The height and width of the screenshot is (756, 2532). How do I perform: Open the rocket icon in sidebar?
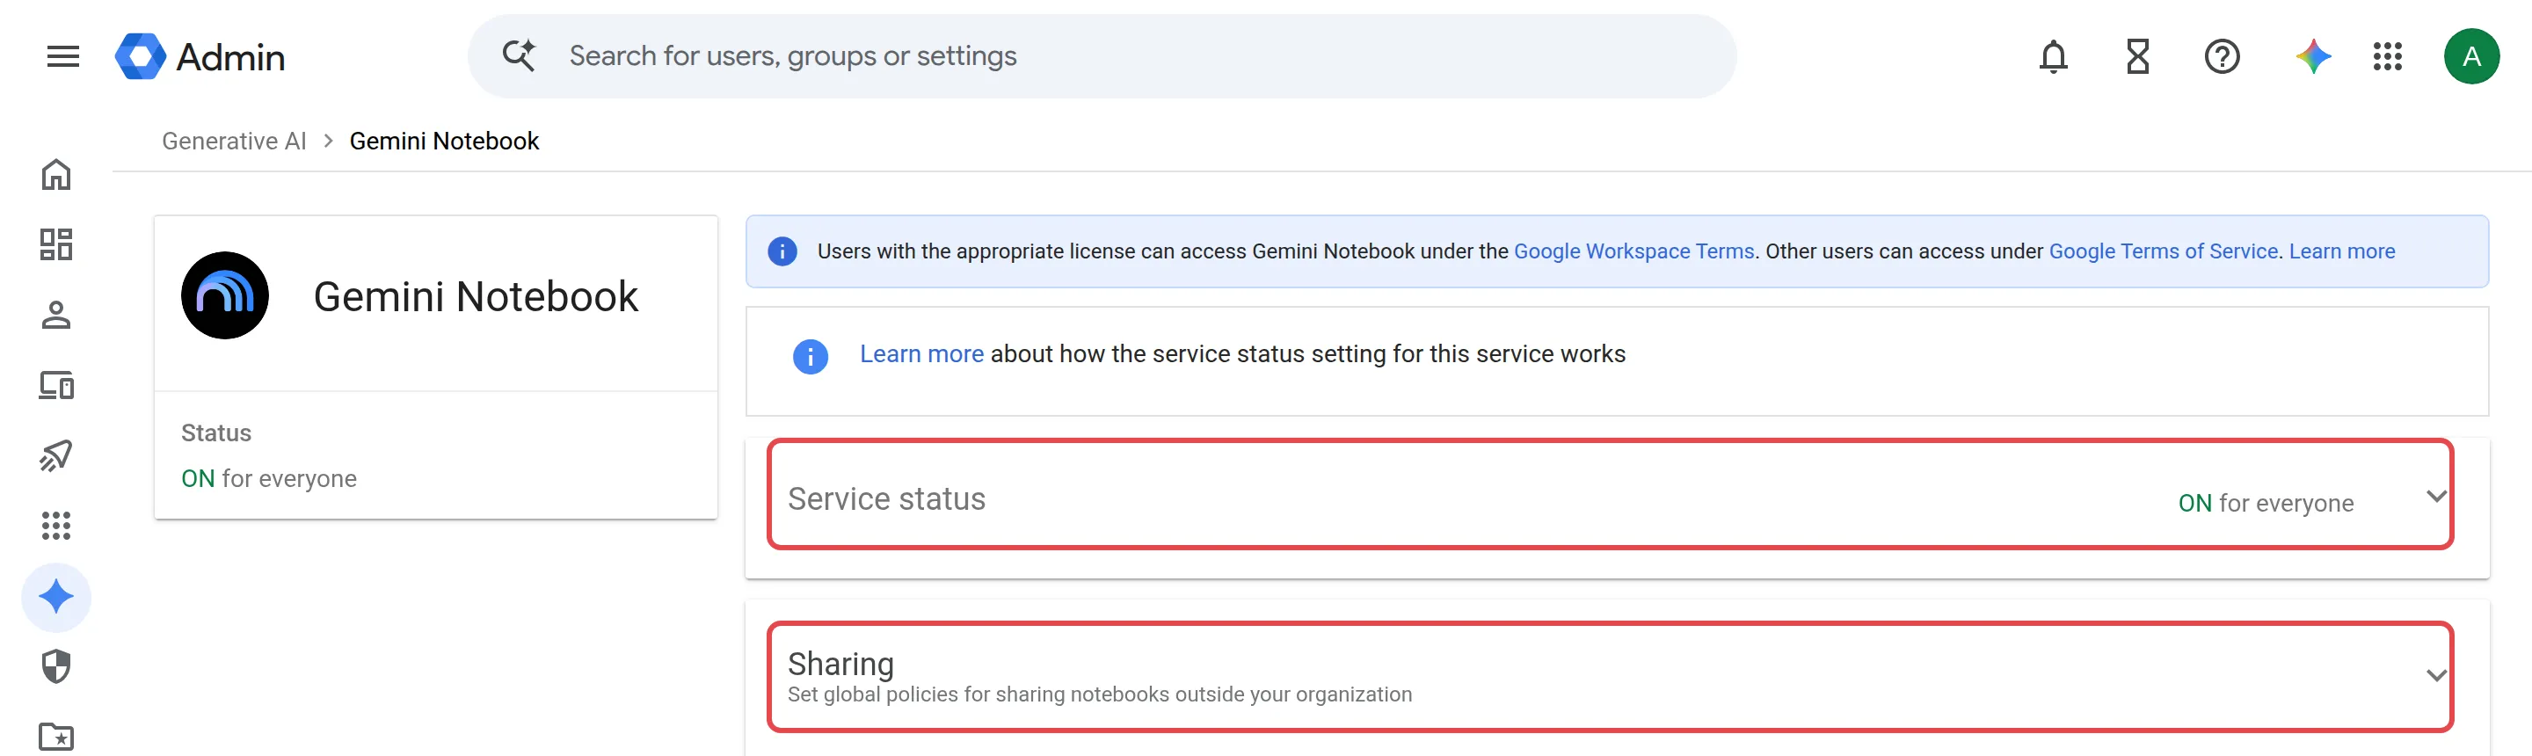(x=56, y=455)
